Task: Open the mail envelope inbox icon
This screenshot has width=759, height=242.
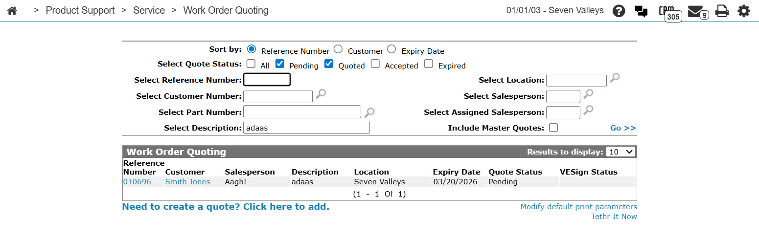Action: coord(696,11)
